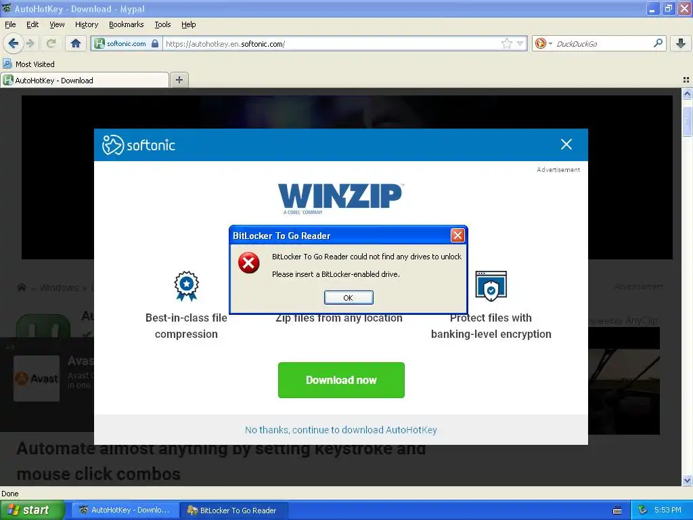The height and width of the screenshot is (520, 693).
Task: Click the URL address field
Action: pos(332,44)
